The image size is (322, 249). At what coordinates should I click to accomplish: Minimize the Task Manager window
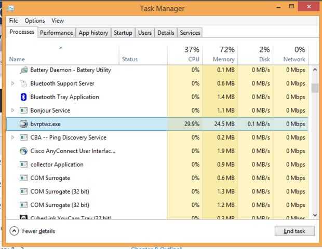[x=278, y=7]
